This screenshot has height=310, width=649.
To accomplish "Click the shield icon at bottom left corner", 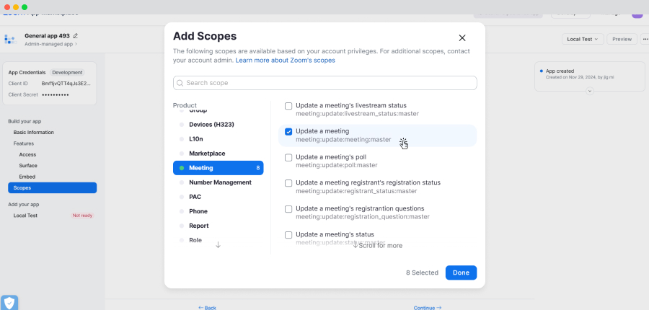I will click(9, 303).
